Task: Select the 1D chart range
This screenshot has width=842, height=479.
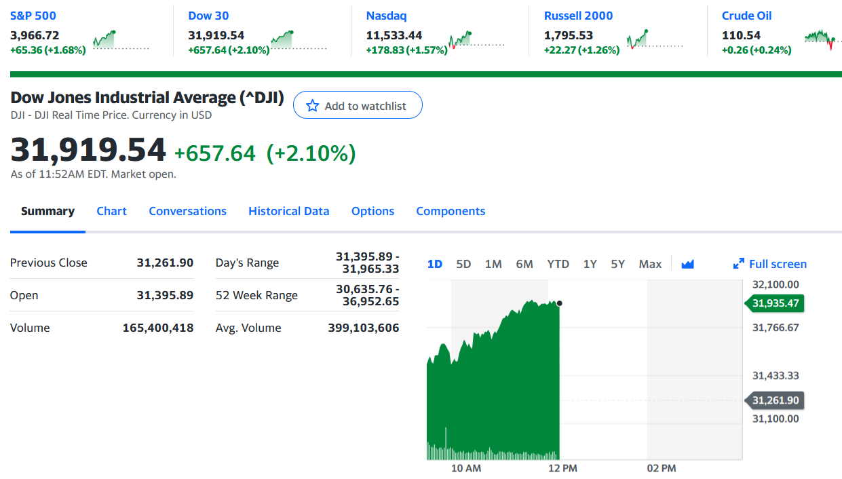Action: point(435,264)
